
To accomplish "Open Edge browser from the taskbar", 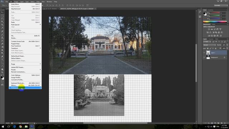I will point(14,126).
